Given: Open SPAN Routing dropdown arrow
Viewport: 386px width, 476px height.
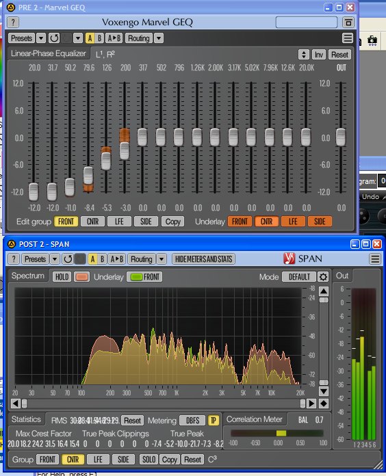Looking at the screenshot, I should click(x=162, y=259).
